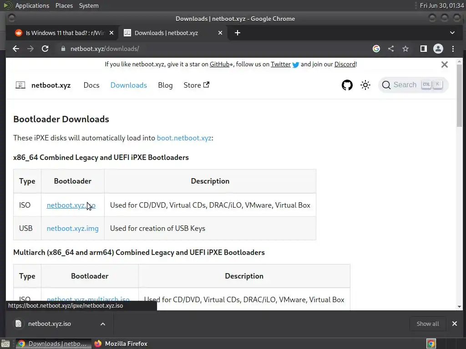Click the page vertical scrollbar thumb

(x=460, y=95)
